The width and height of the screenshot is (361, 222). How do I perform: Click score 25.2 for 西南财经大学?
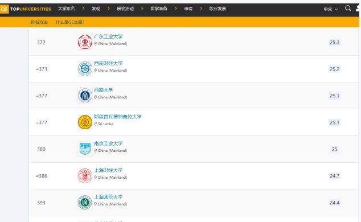click(x=335, y=69)
